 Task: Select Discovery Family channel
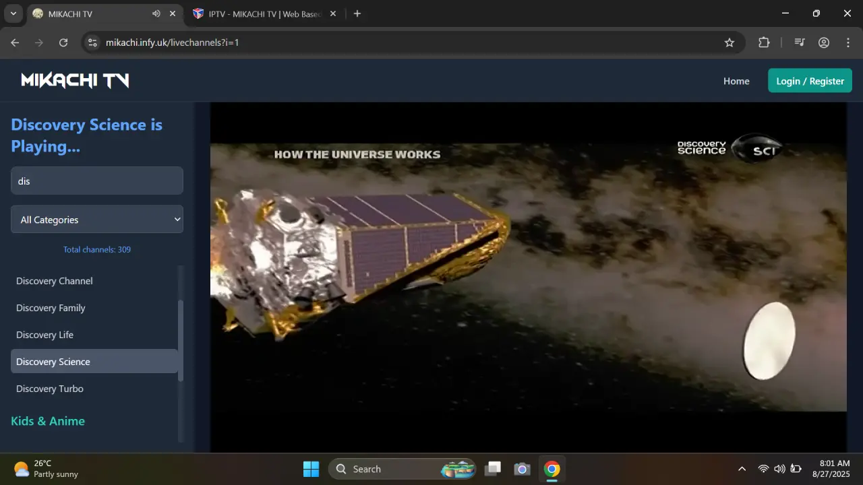[94, 307]
